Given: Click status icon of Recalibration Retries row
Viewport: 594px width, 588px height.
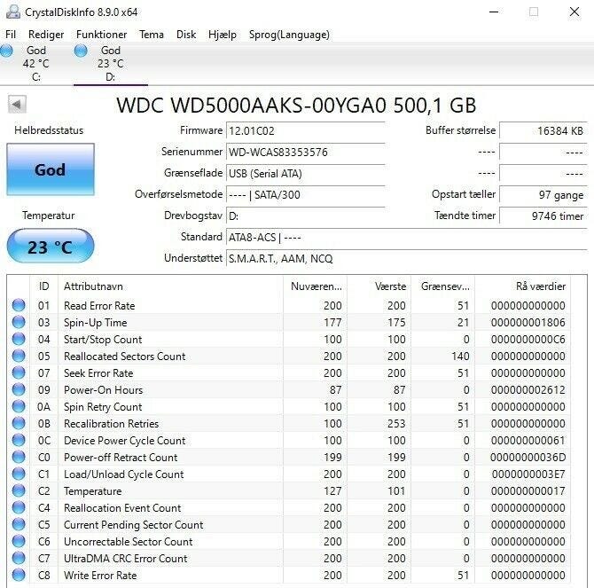Looking at the screenshot, I should pyautogui.click(x=19, y=424).
